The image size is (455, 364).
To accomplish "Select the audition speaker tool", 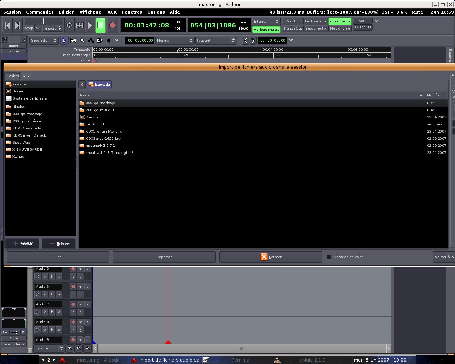I will point(109,41).
